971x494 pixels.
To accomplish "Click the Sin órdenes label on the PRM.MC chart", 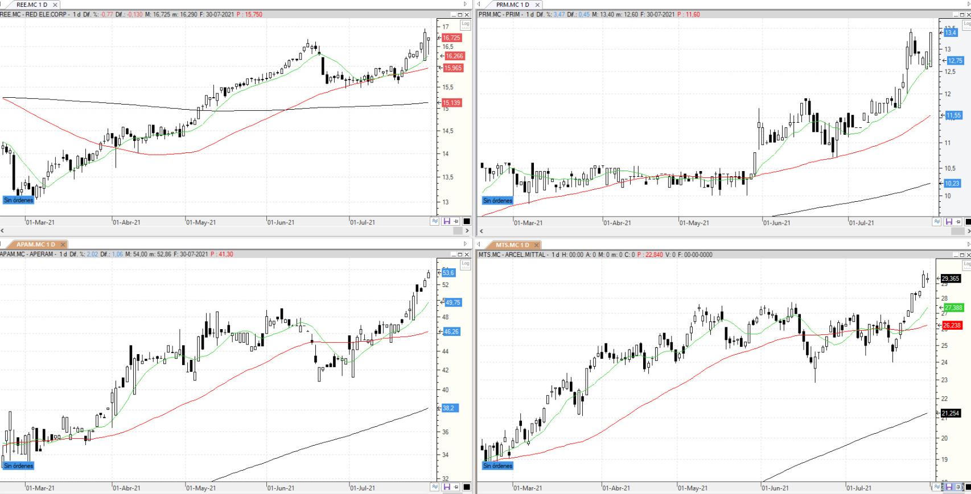I will tap(497, 201).
